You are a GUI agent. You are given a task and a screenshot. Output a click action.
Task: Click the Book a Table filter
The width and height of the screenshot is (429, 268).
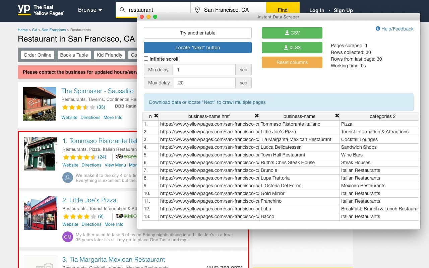tap(74, 55)
